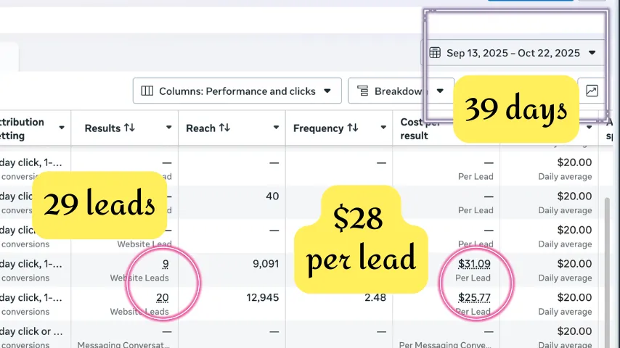
Task: Open the Frequency column options arrow
Action: click(x=383, y=128)
